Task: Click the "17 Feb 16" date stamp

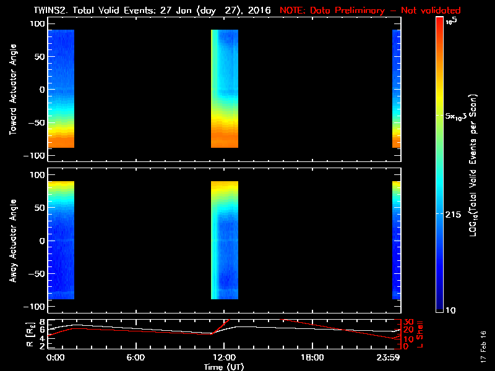Action: tap(483, 346)
